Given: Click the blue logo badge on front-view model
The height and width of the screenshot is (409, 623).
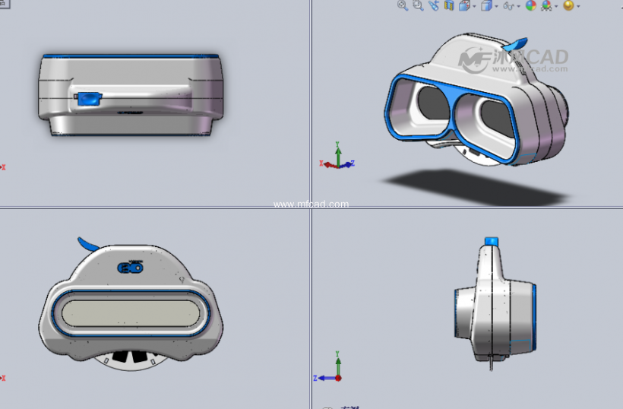Looking at the screenshot, I should [131, 268].
